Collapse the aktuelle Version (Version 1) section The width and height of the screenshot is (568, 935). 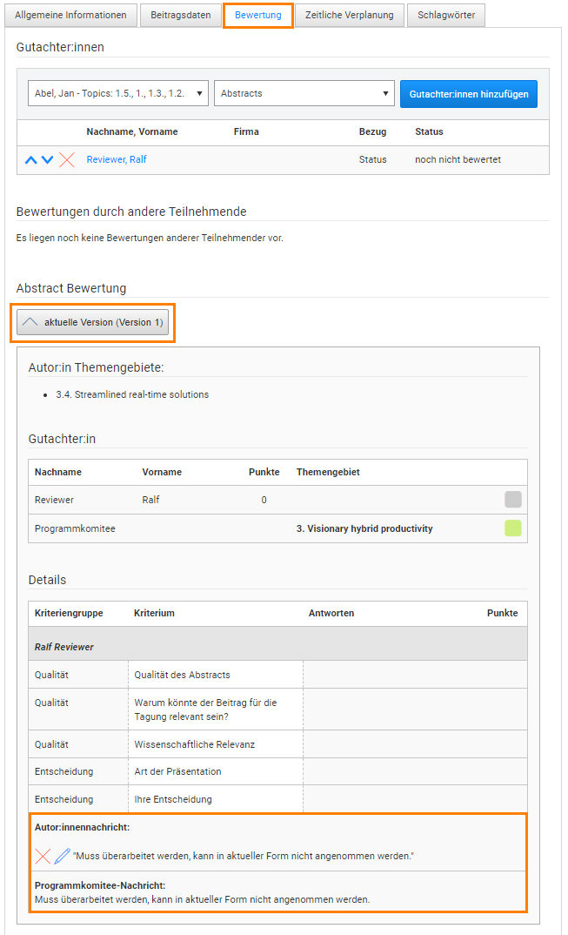point(92,322)
